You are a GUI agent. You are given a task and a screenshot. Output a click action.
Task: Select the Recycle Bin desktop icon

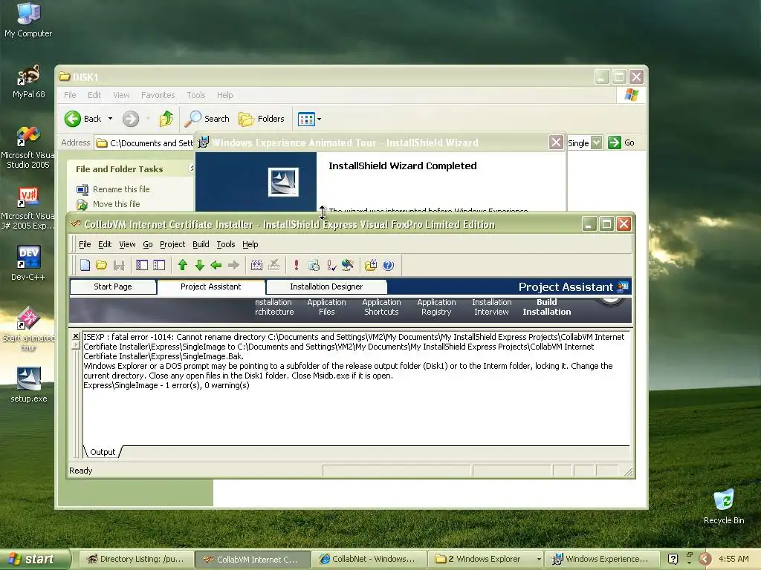(x=724, y=506)
